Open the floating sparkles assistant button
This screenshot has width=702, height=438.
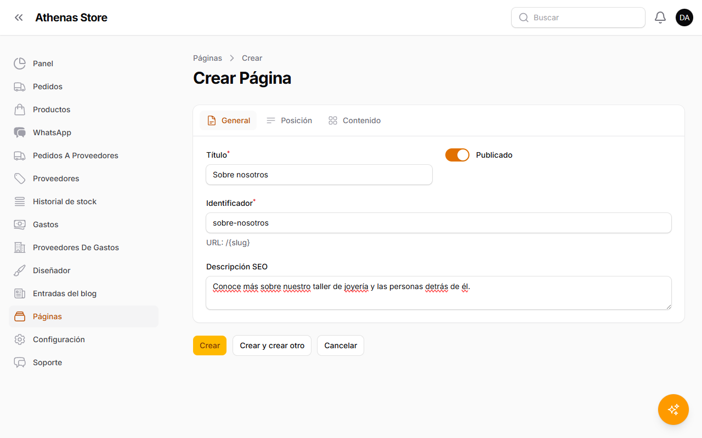click(x=673, y=410)
